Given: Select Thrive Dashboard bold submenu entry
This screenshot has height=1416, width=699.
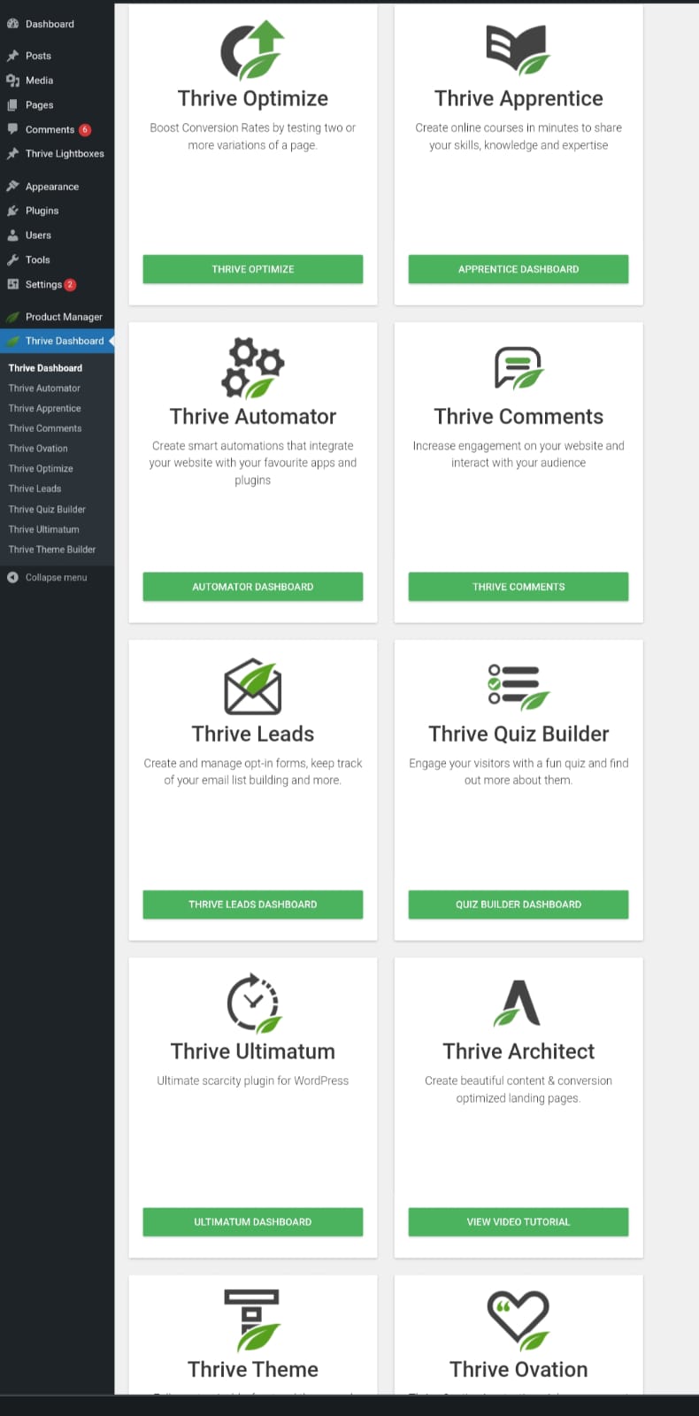Looking at the screenshot, I should click(45, 368).
